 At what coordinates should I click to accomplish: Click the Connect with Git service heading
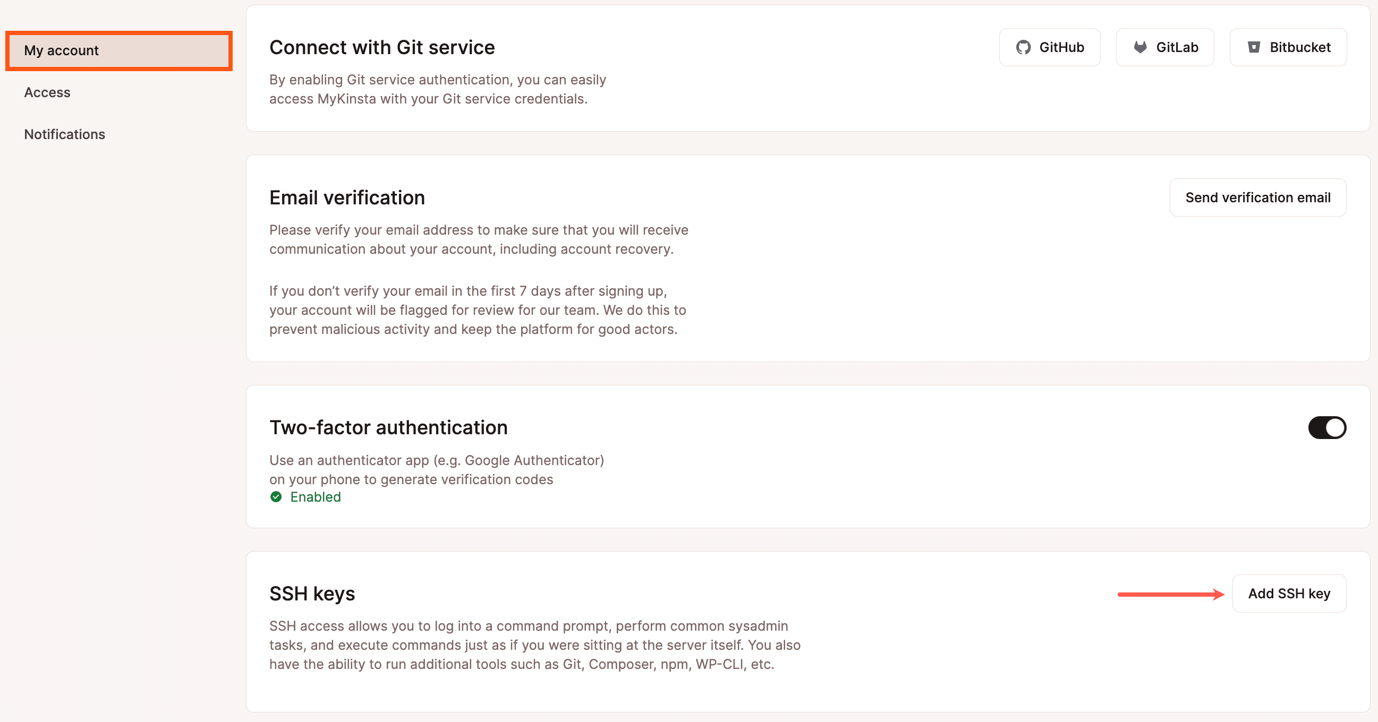click(x=382, y=47)
